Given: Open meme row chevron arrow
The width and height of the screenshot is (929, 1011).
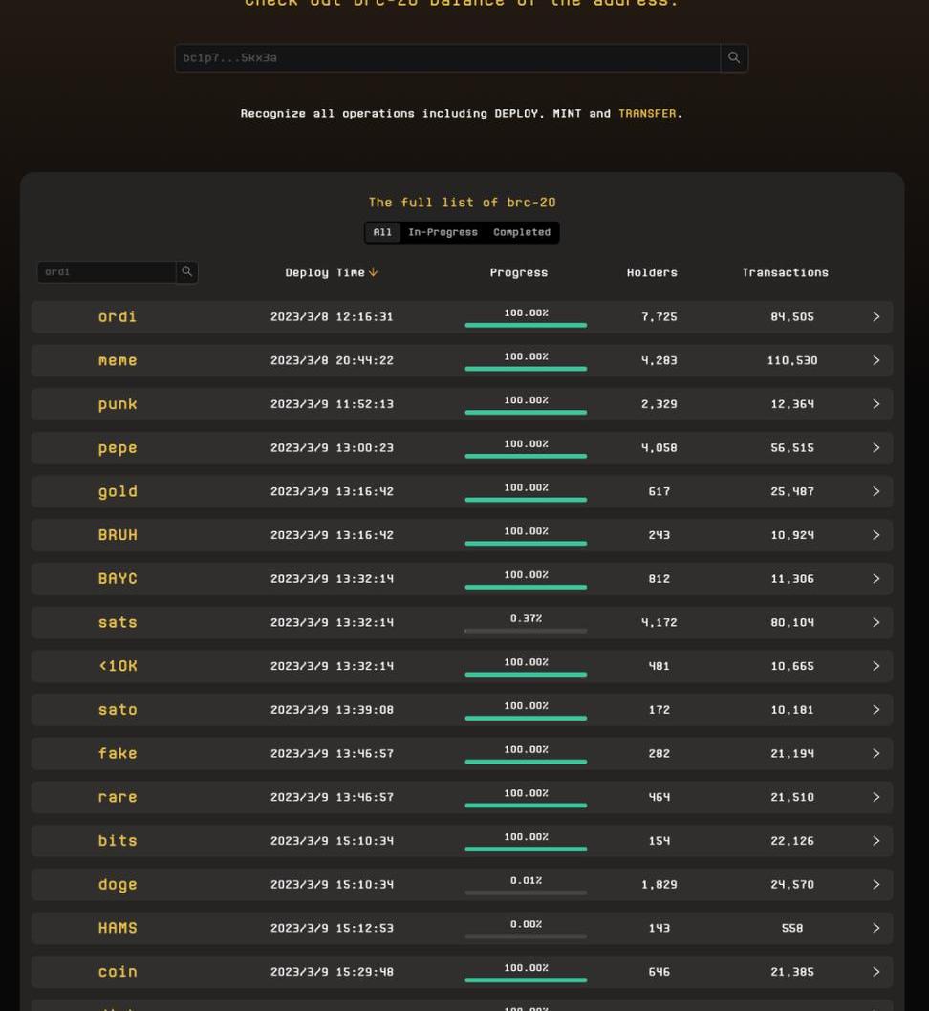Looking at the screenshot, I should click(x=875, y=361).
